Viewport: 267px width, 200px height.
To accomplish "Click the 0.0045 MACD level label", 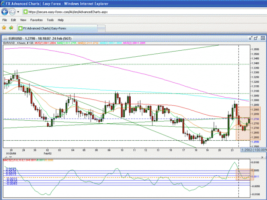I will point(11,169).
